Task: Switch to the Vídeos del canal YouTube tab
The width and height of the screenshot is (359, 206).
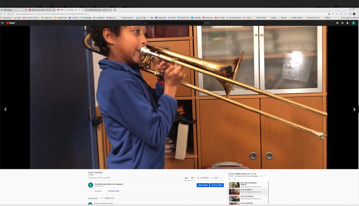Action: [41, 10]
